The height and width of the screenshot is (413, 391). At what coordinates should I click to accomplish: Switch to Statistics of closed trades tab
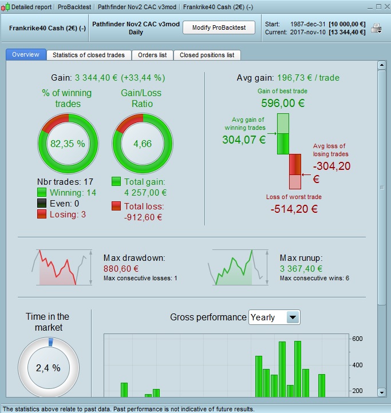(x=89, y=55)
